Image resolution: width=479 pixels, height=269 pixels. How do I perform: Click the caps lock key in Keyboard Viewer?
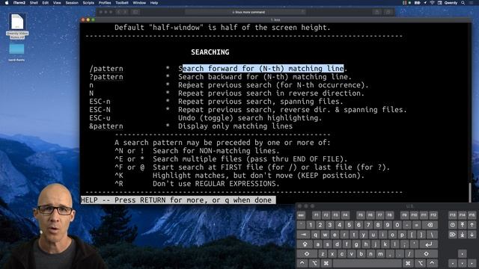(x=305, y=244)
